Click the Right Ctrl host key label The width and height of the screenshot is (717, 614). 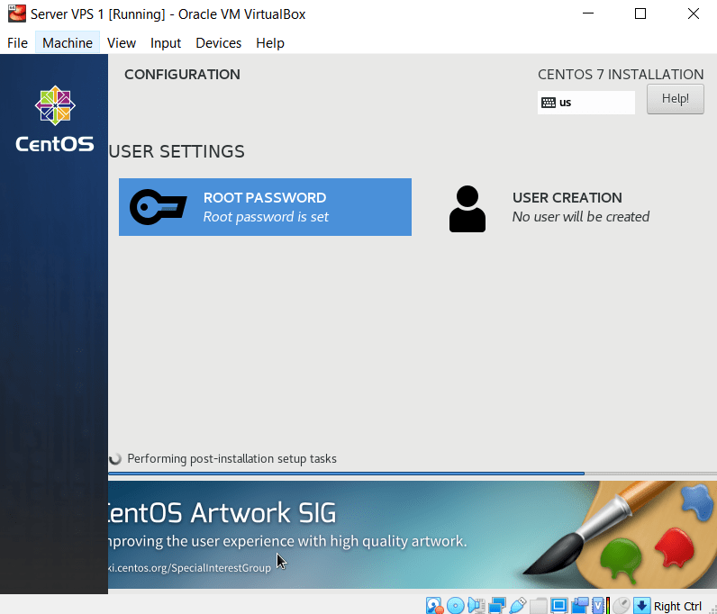coord(677,606)
